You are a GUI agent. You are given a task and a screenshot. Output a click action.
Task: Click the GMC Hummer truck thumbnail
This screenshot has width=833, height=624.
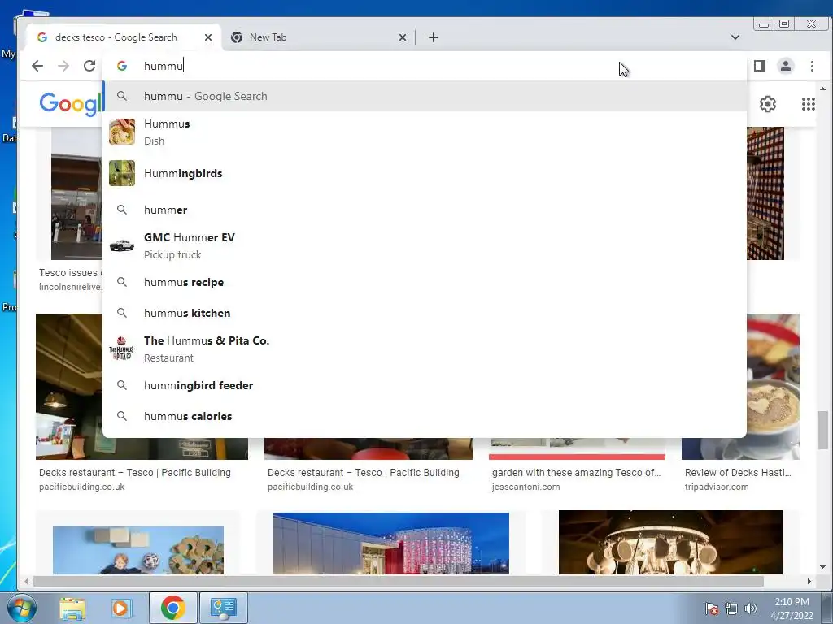click(122, 245)
